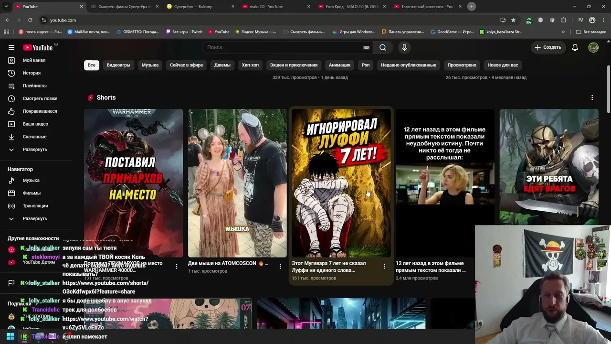The height and width of the screenshot is (344, 611).
Task: Activate voice search microphone
Action: tap(404, 47)
